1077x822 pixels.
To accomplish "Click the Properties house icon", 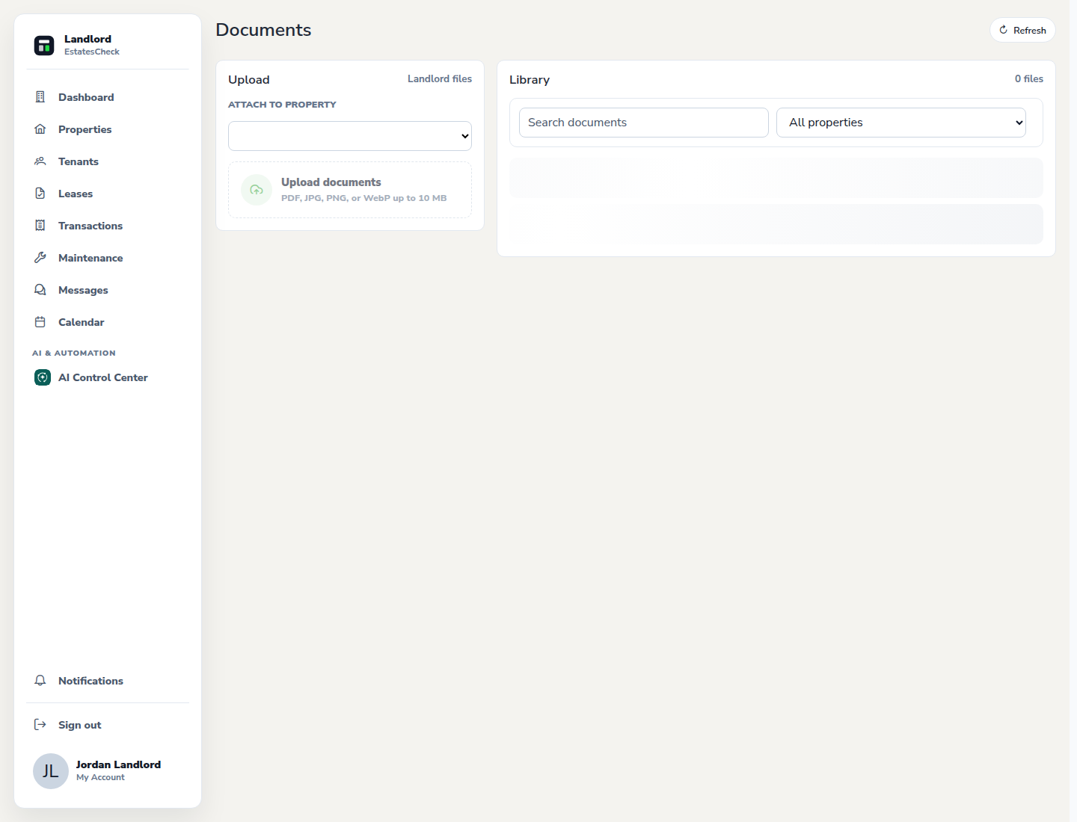I will (40, 129).
